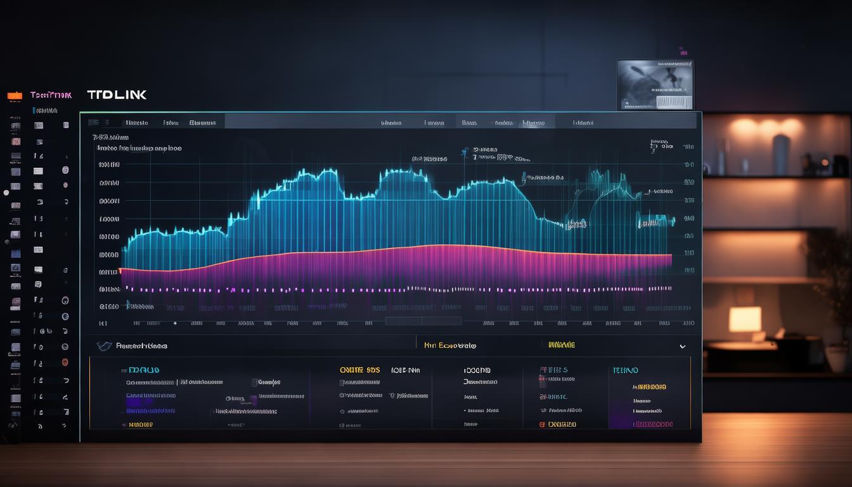Screen dimensions: 852x487
Task: Click the yellow heading in the lower panel's middle
Action: point(450,346)
